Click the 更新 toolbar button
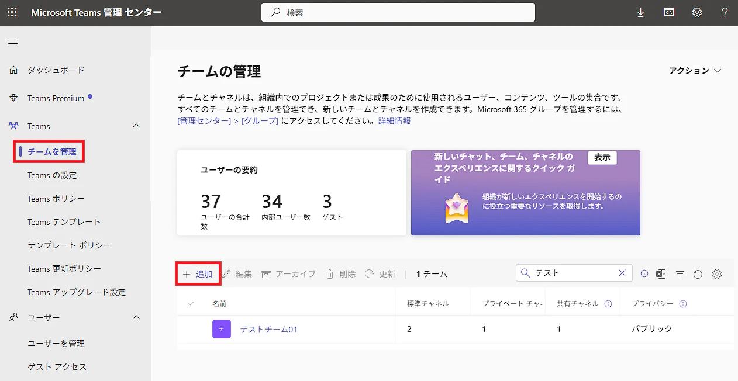738x381 pixels. 380,274
